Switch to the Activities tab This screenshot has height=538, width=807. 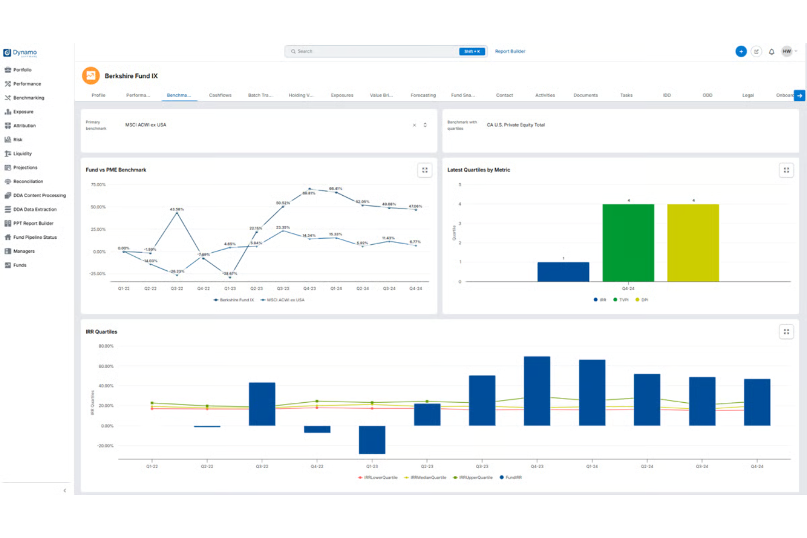[545, 95]
